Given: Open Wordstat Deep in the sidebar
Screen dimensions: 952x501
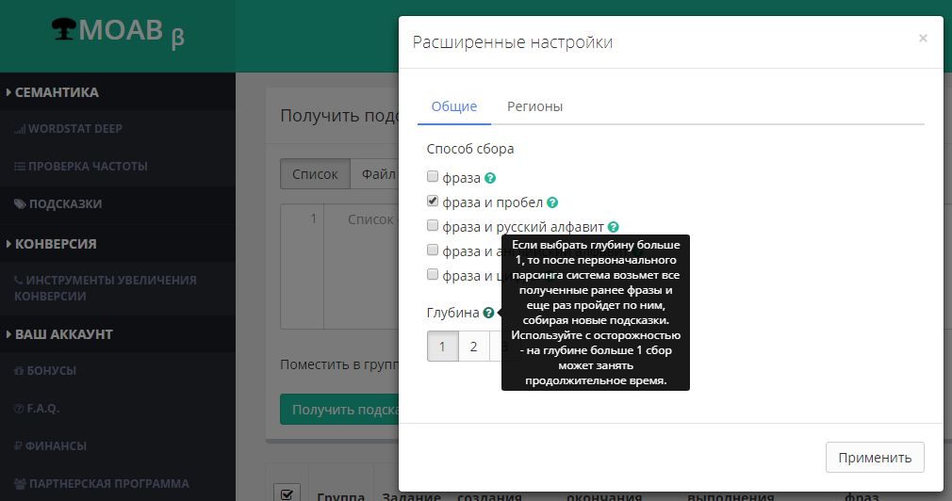Looking at the screenshot, I should 74,129.
